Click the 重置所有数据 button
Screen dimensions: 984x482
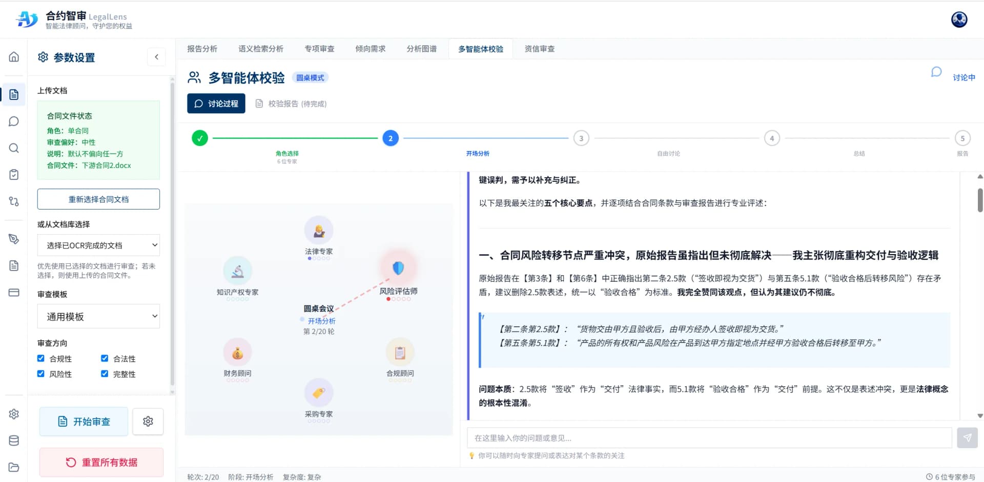(x=101, y=463)
